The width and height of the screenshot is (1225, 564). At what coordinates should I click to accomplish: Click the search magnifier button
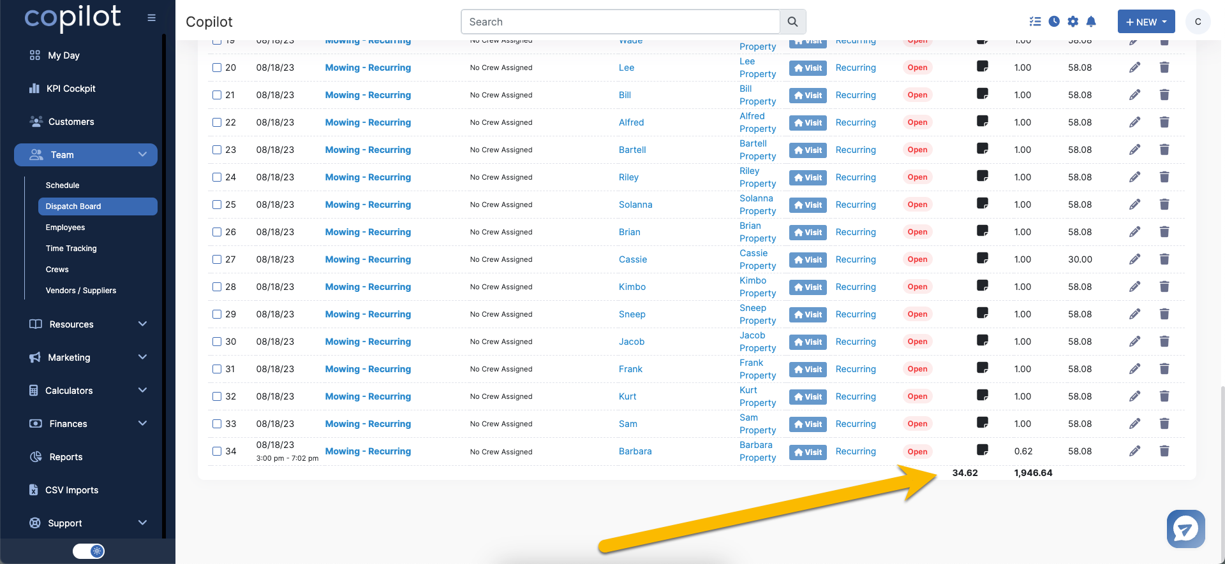792,22
